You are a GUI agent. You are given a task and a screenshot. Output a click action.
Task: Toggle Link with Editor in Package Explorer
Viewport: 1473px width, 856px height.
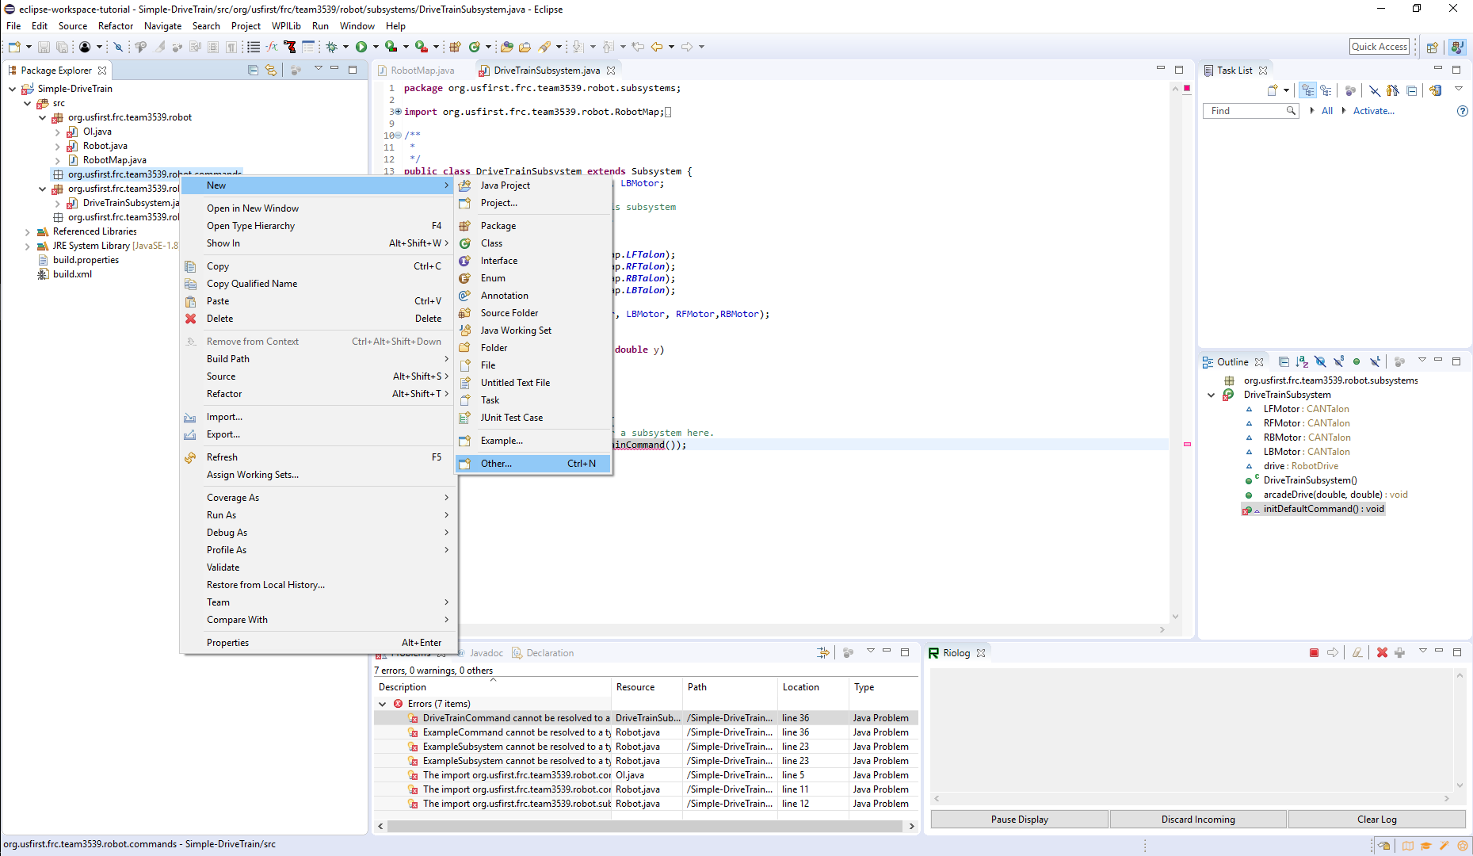point(272,70)
